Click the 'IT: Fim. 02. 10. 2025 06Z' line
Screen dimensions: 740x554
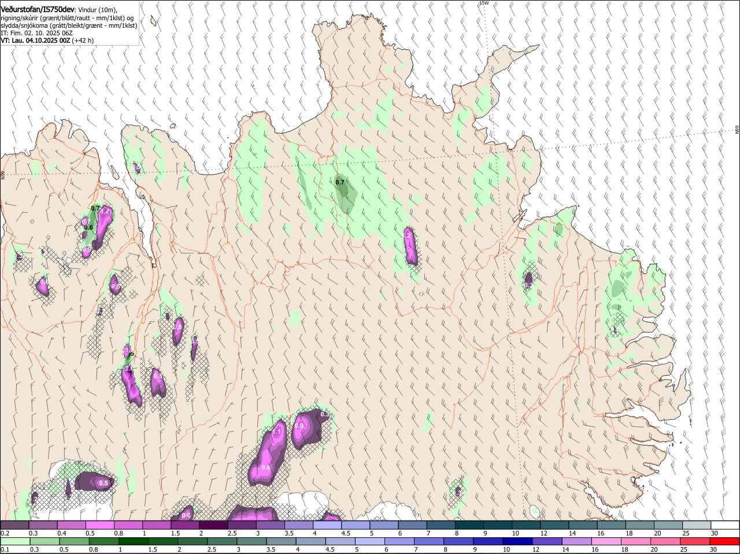click(36, 34)
